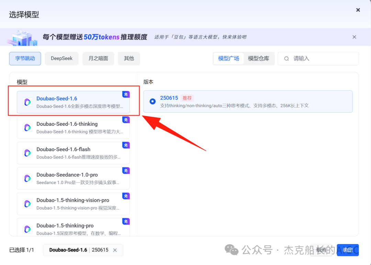The image size is (371, 265).
Task: Click the Doubao-1.5-thinking-pro logo icon
Action: click(x=27, y=229)
